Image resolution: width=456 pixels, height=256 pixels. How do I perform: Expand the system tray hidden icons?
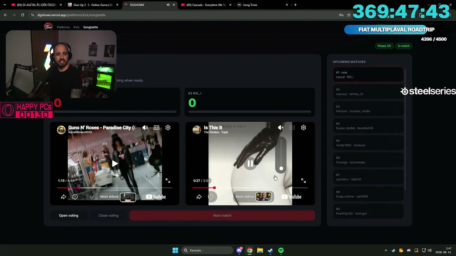pyautogui.click(x=386, y=250)
